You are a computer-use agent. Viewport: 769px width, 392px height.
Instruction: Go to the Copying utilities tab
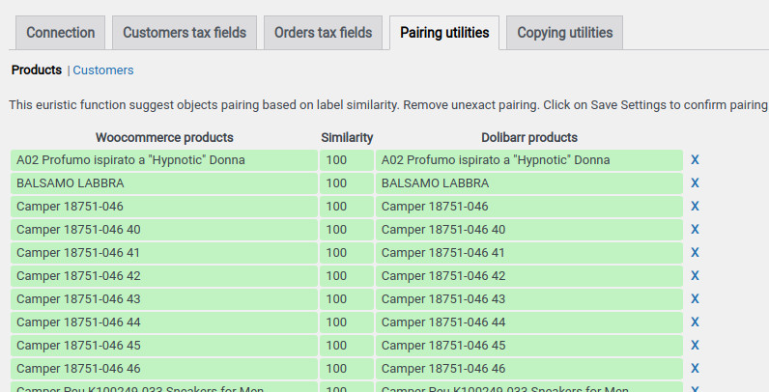tap(564, 33)
